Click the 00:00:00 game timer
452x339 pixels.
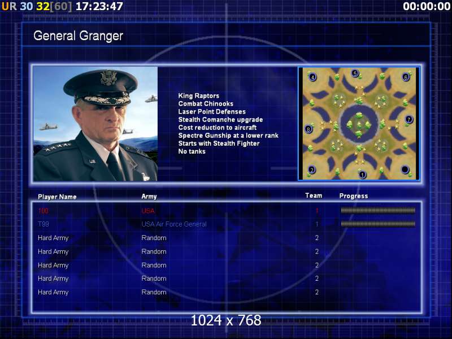coord(427,6)
